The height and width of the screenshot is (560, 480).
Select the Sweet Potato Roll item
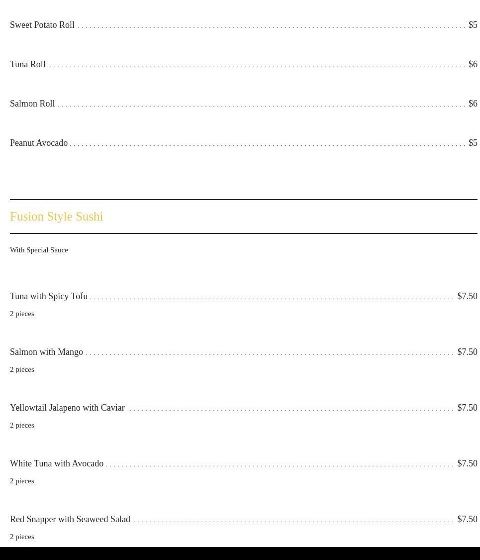42,25
